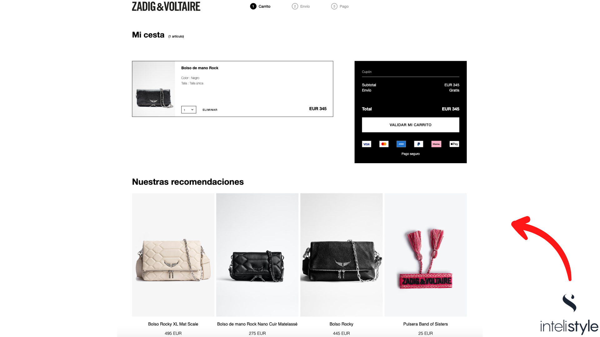Viewport: 600px width, 337px height.
Task: Click the intelistyle logo
Action: (x=569, y=314)
